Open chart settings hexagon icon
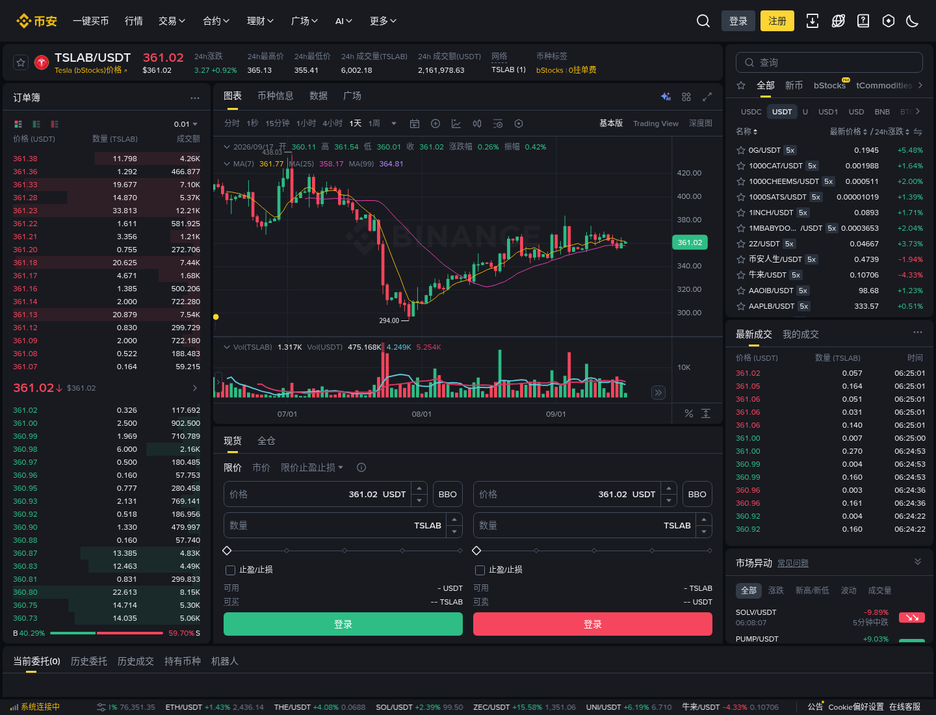The height and width of the screenshot is (715, 936). pyautogui.click(x=519, y=123)
